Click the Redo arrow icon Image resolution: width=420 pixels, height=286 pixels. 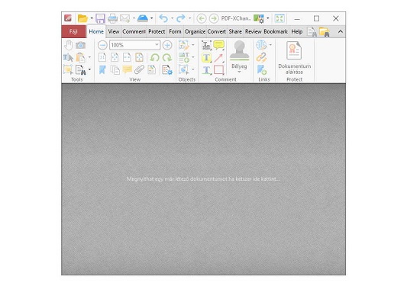(181, 18)
